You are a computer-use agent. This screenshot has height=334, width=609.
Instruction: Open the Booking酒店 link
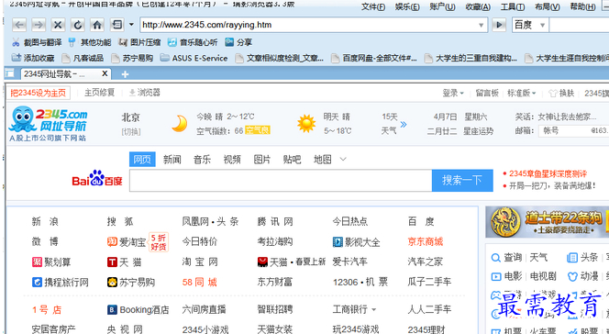click(x=138, y=309)
